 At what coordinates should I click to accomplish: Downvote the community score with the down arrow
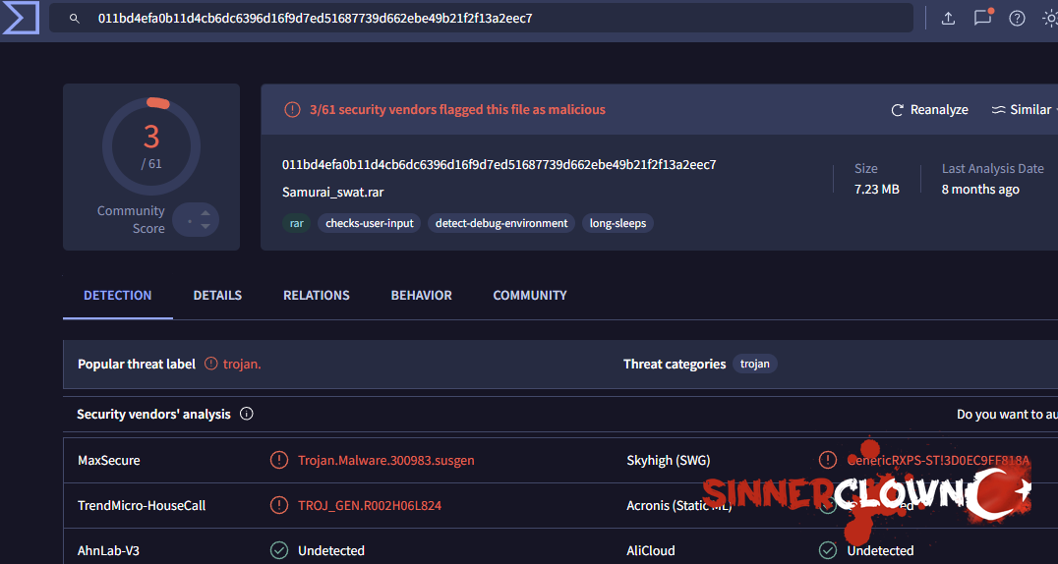click(x=206, y=227)
